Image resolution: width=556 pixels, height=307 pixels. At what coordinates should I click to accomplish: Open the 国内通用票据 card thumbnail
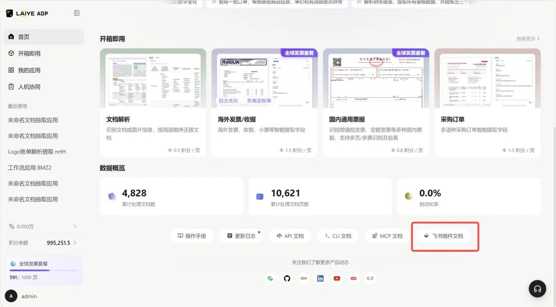click(x=376, y=78)
